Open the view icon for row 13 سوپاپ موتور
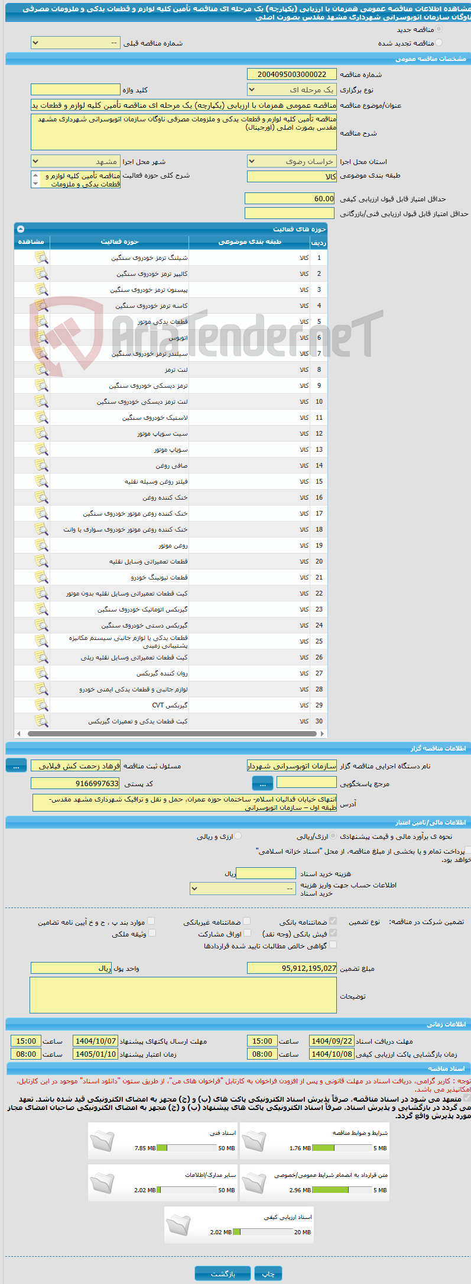Screen dimensions: 471x1284 click(41, 449)
